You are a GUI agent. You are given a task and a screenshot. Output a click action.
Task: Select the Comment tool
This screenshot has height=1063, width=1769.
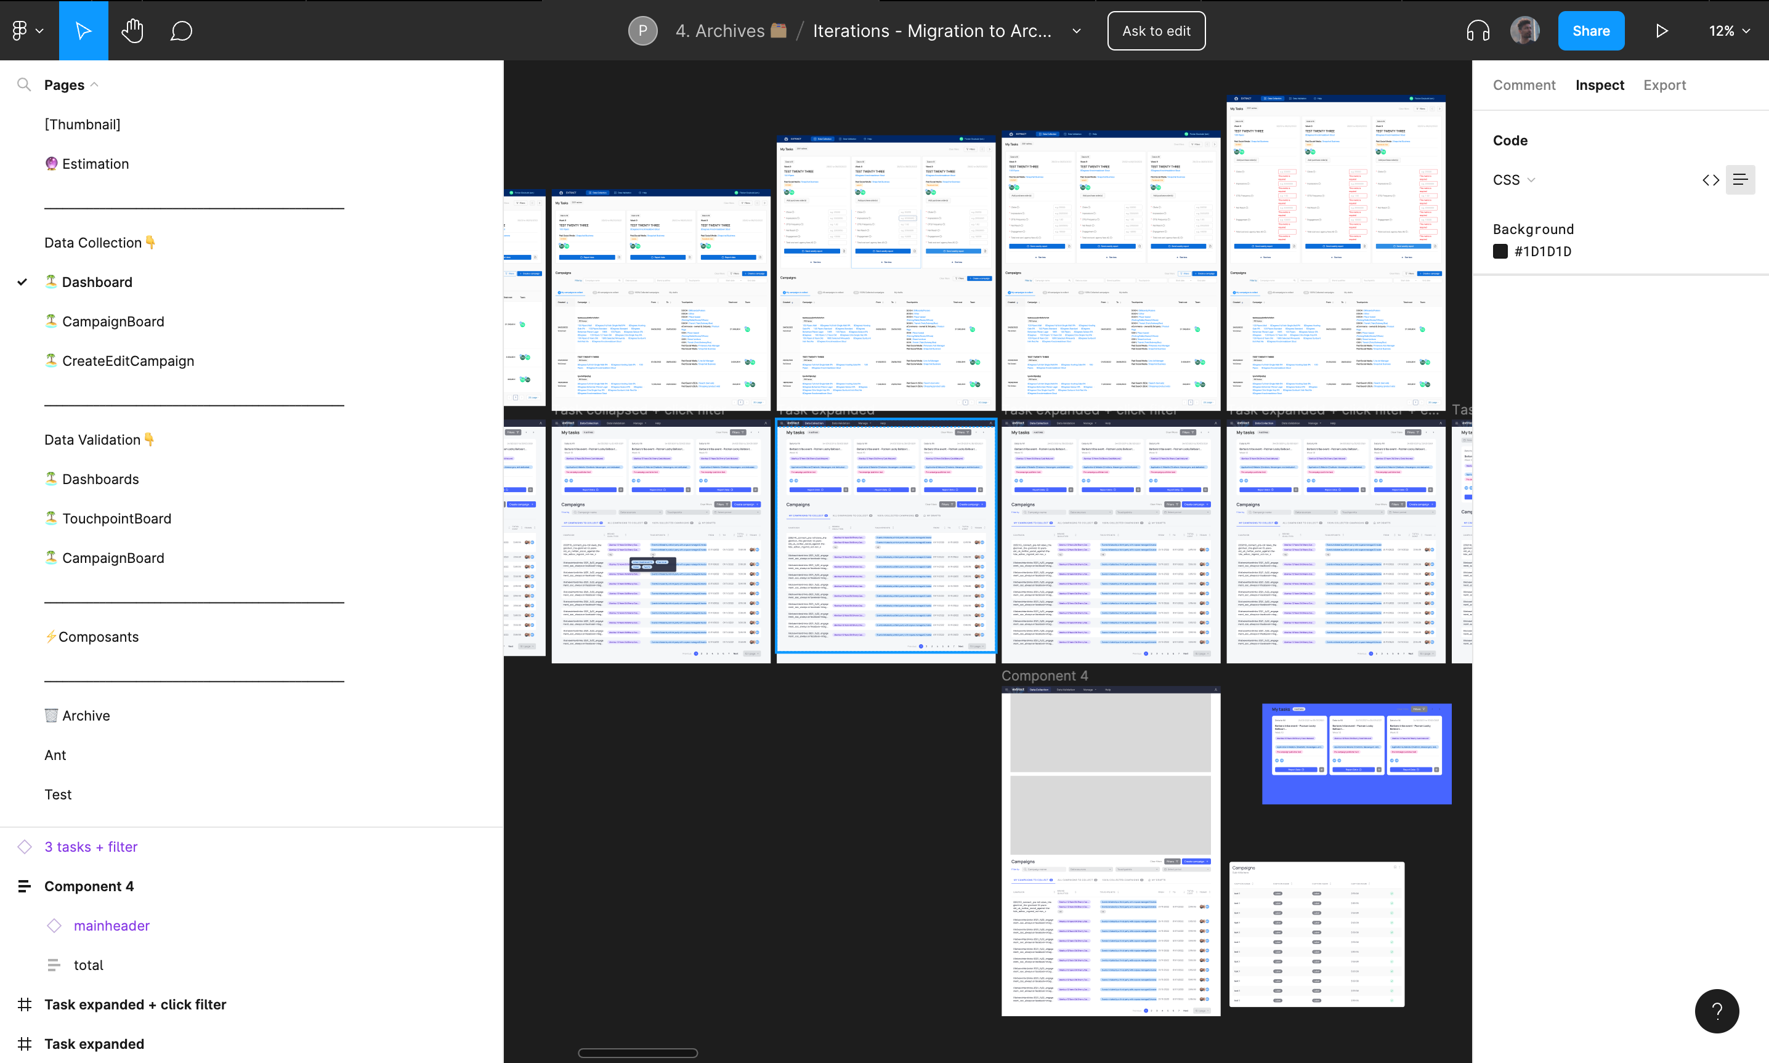[x=181, y=31]
